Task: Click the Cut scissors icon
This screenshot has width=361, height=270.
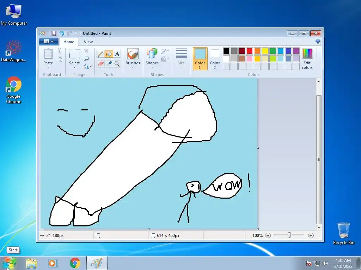Action: [59, 51]
